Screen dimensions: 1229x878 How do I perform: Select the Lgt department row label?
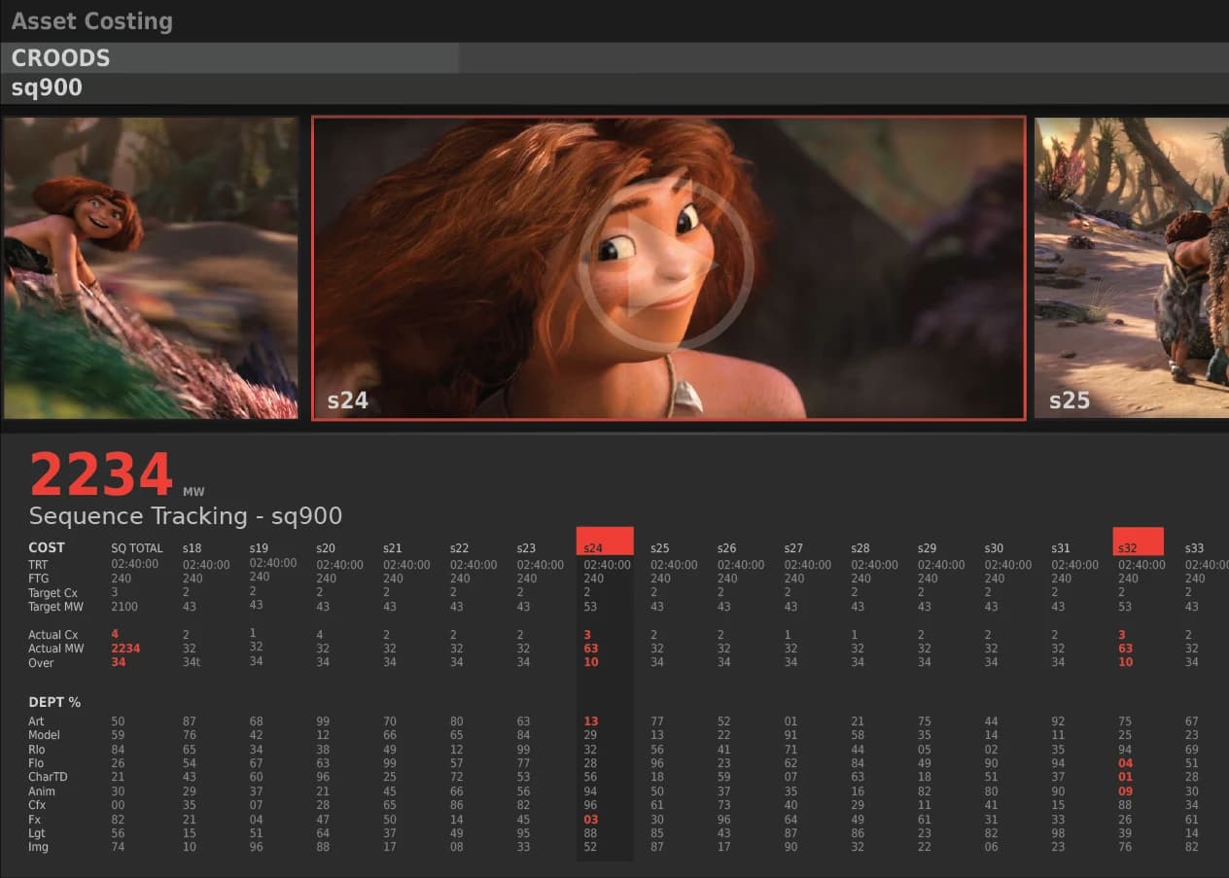point(37,833)
